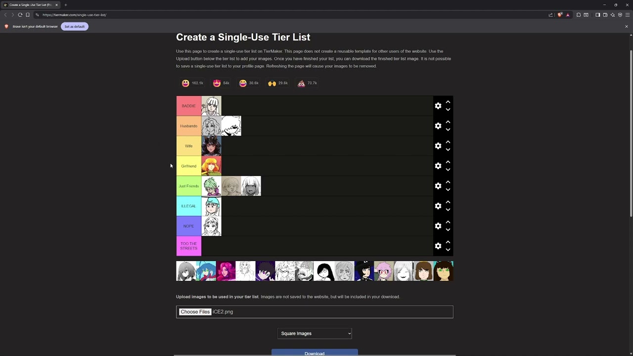Move the TOO THE STREETS row down

click(448, 250)
